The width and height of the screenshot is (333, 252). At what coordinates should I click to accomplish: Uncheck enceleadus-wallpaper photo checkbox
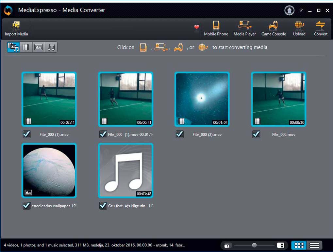pyautogui.click(x=26, y=206)
